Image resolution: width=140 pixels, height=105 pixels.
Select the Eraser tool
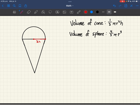(x=29, y=12)
